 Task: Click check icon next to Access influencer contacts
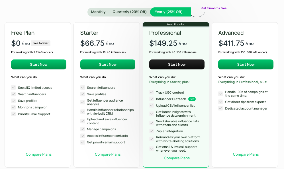[x=83, y=136]
